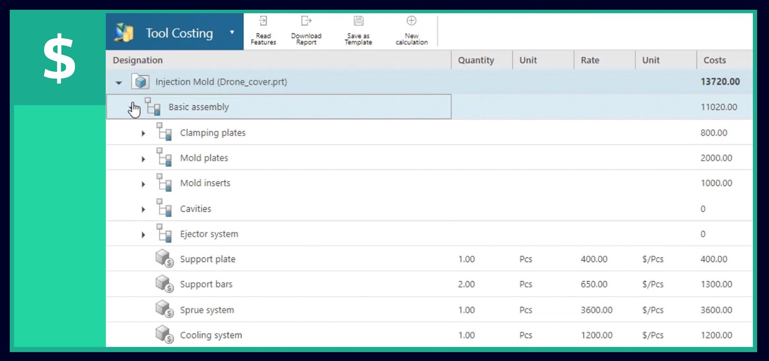Expand the Ejector system node
Image resolution: width=769 pixels, height=361 pixels.
tap(143, 234)
